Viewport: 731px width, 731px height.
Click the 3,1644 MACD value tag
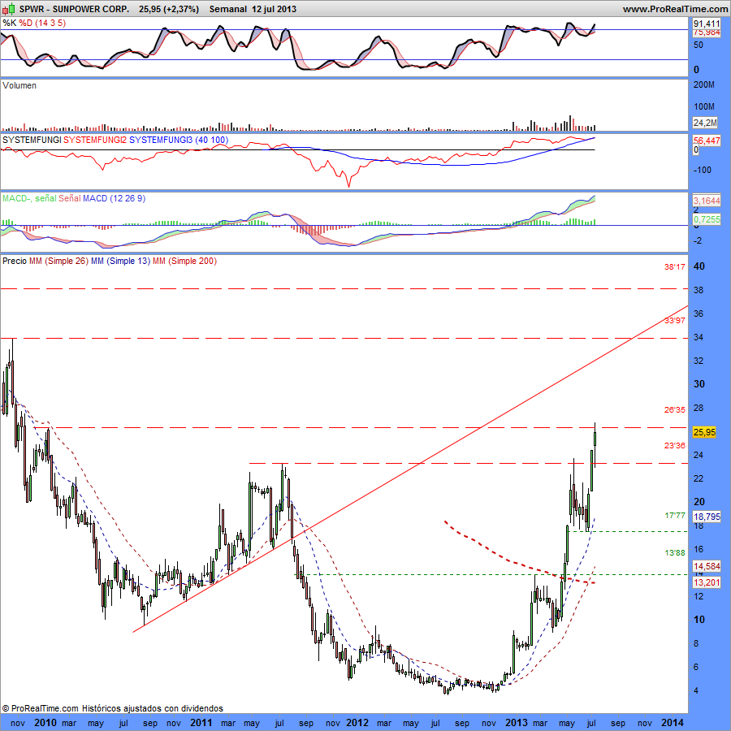tap(707, 201)
